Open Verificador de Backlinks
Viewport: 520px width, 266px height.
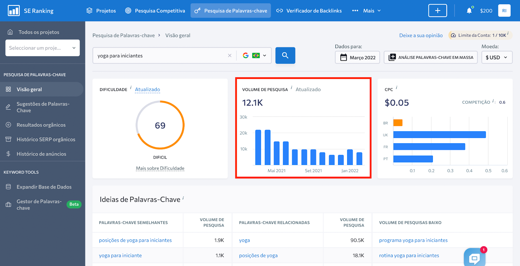click(309, 11)
